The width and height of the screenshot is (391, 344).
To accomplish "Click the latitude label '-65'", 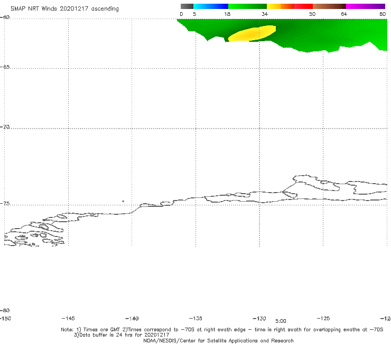I will pyautogui.click(x=5, y=67).
